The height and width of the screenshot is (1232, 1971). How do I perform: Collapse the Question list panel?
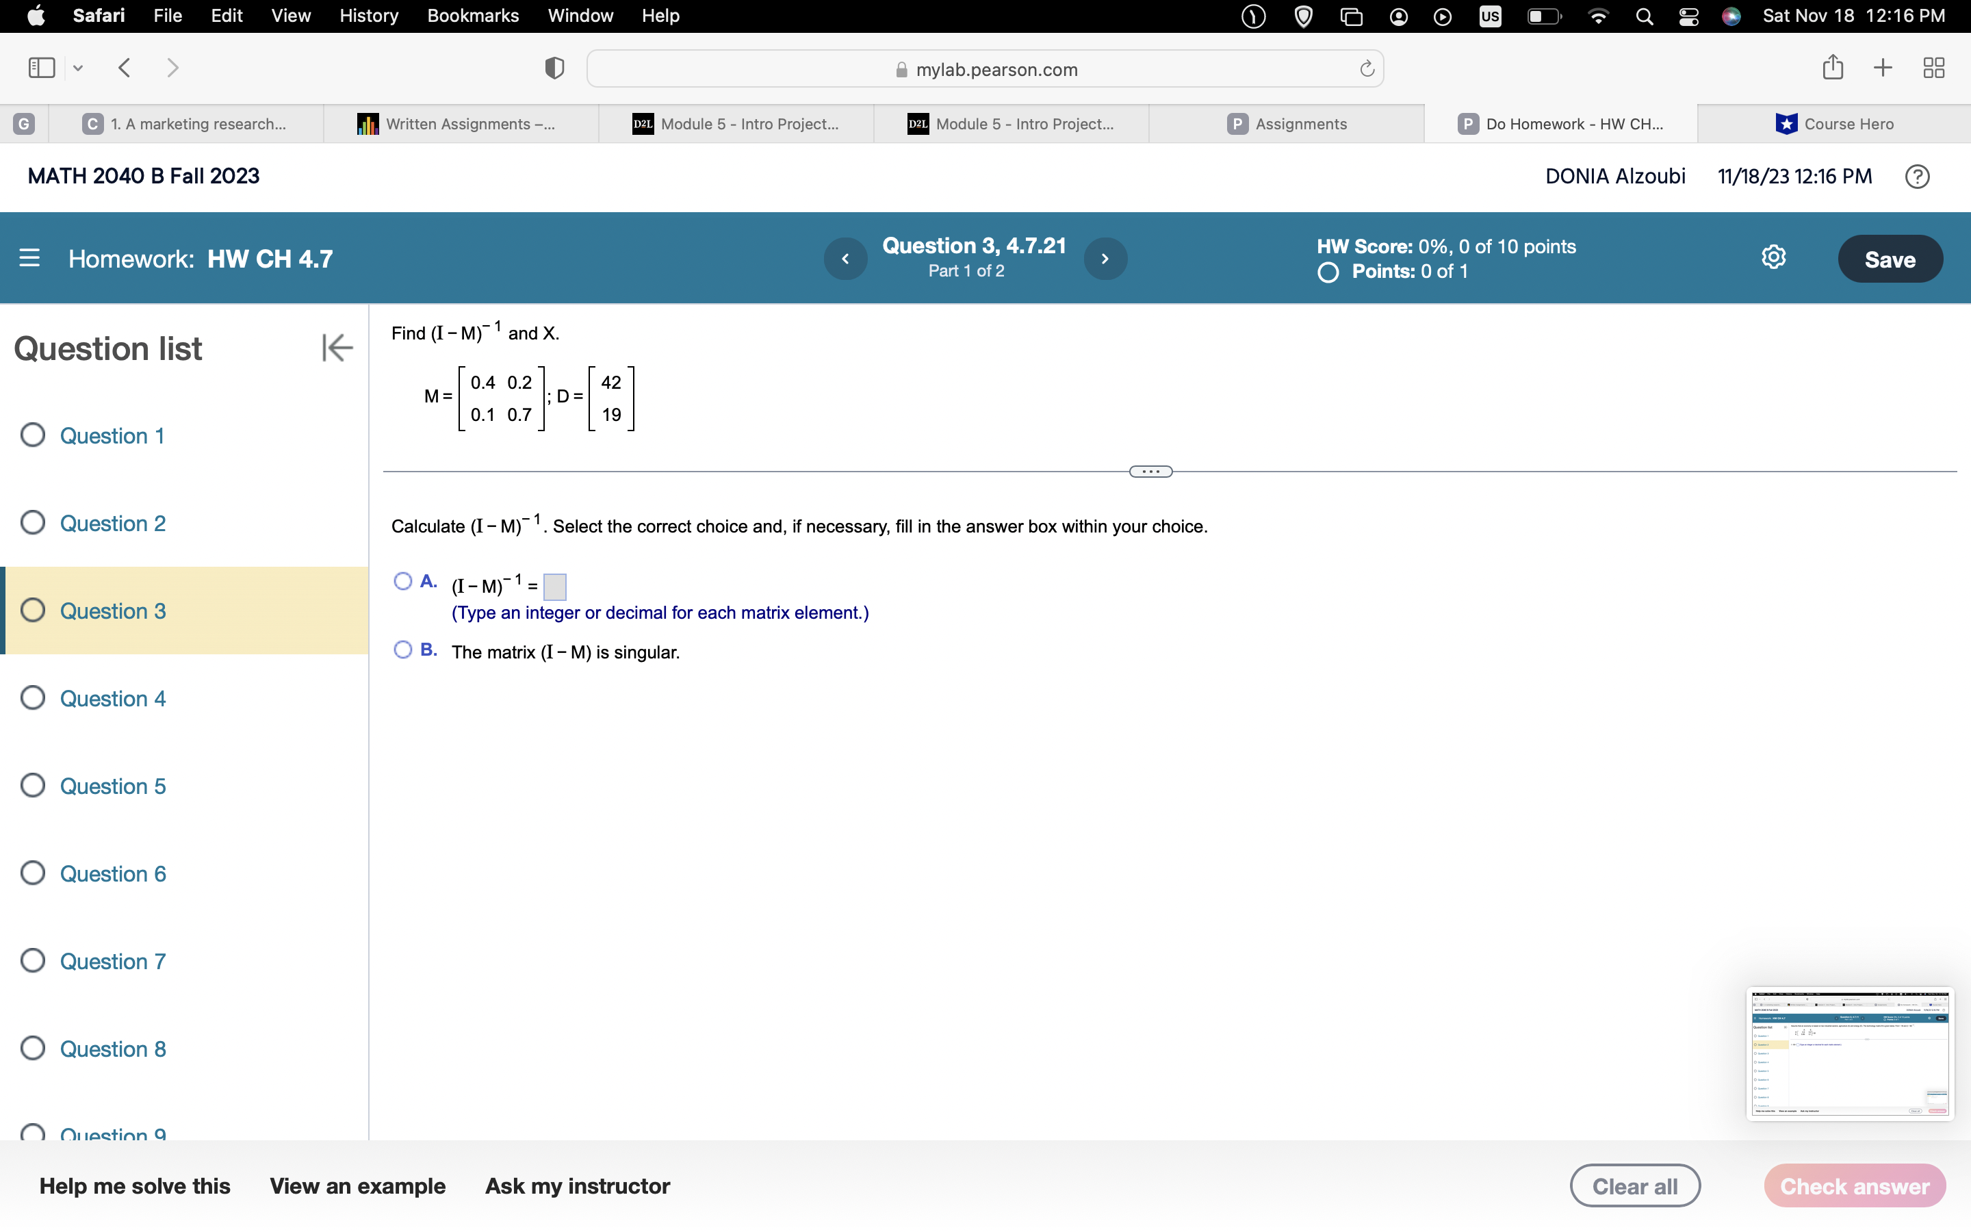(337, 348)
